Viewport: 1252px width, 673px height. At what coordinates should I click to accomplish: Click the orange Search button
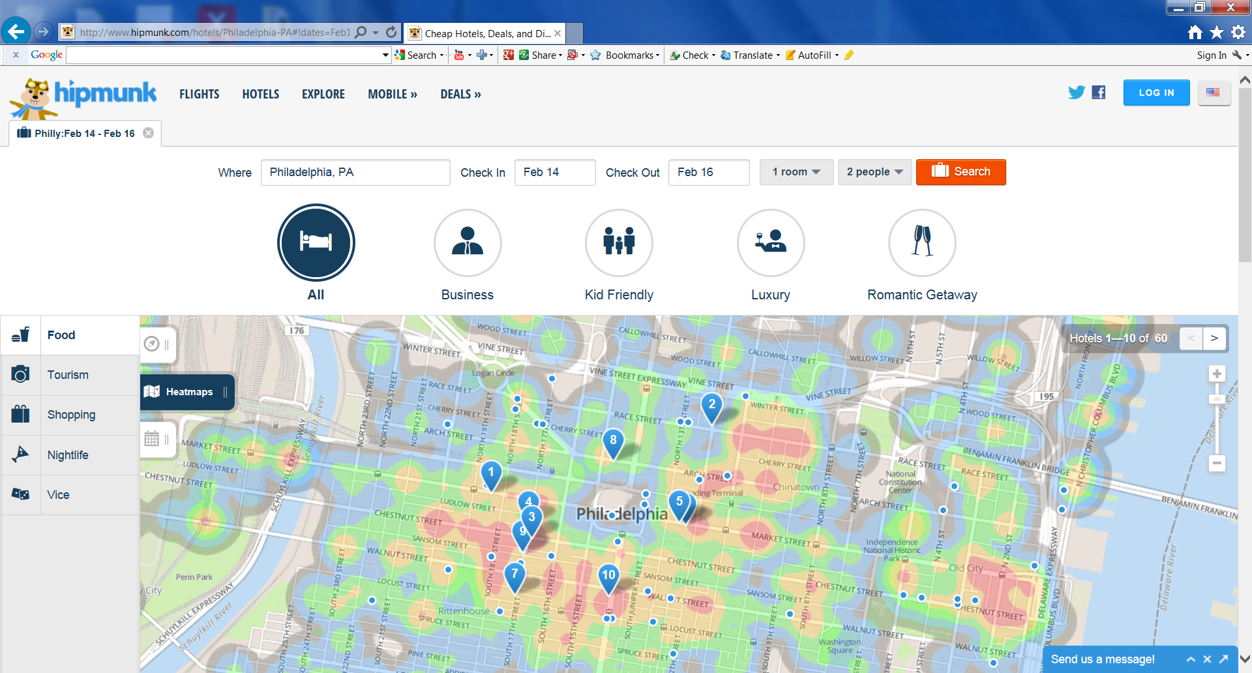pos(961,172)
